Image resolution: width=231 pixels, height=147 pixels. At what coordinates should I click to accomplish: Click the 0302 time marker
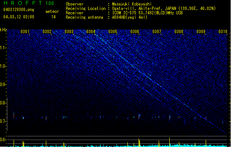(47, 32)
